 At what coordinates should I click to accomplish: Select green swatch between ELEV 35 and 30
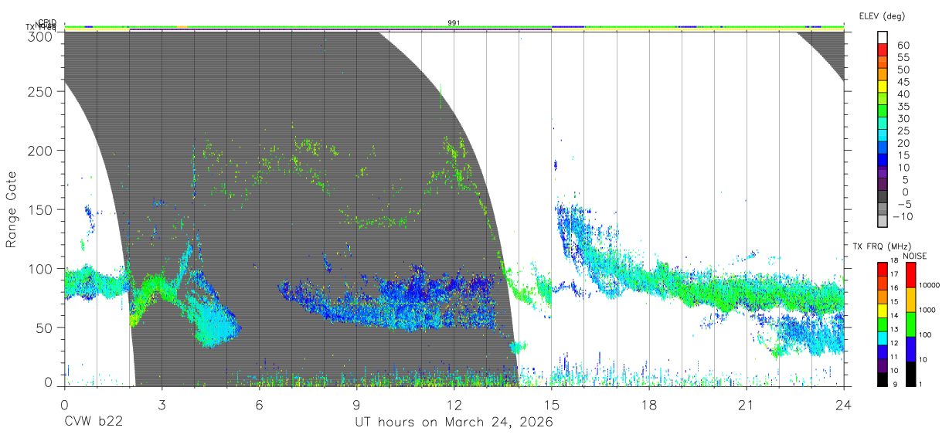[883, 111]
